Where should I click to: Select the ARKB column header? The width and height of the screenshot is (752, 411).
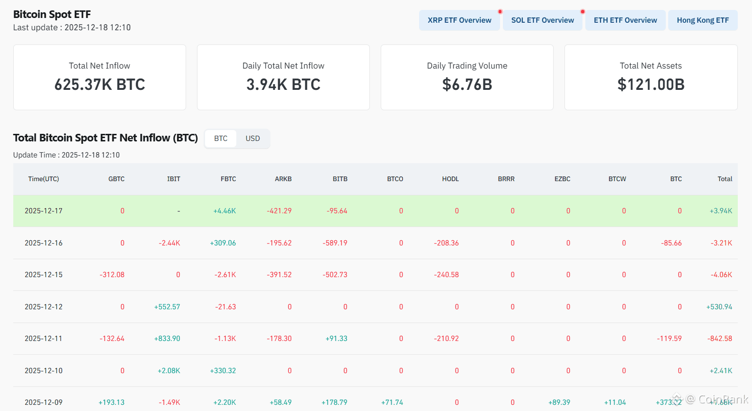click(283, 179)
